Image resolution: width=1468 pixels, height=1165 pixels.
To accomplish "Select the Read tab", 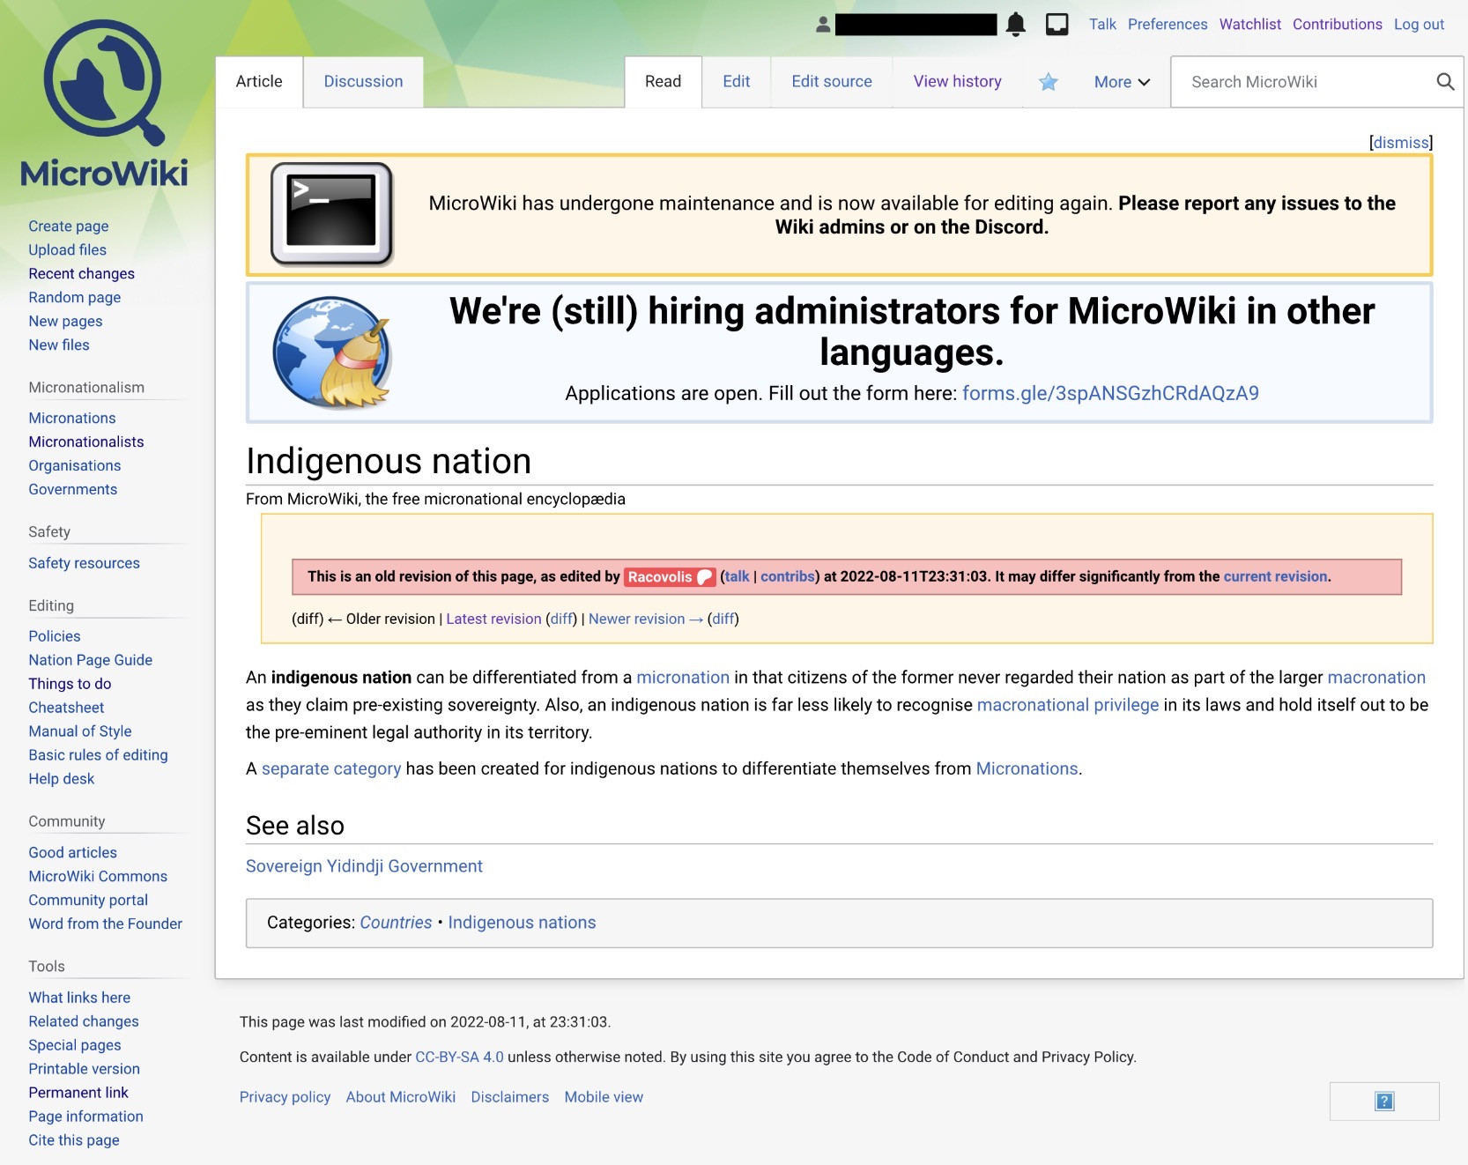I will point(663,82).
